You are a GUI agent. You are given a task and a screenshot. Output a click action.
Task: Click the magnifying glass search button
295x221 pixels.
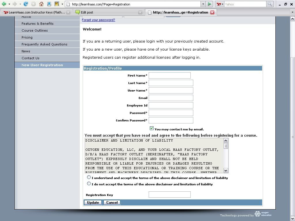pyautogui.click(x=270, y=4)
